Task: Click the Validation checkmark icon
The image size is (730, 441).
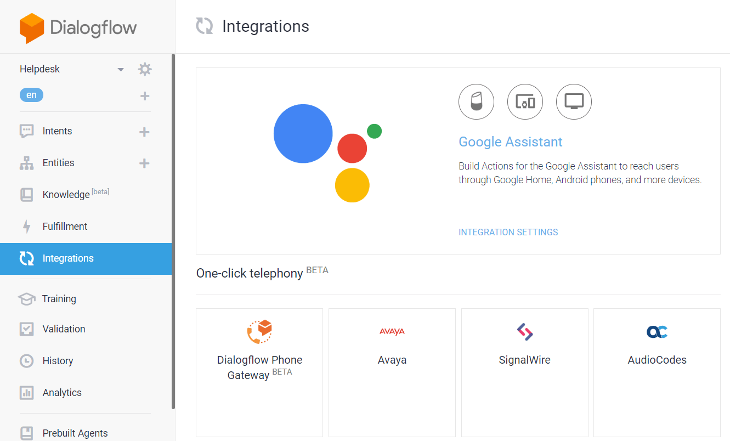Action: point(26,329)
